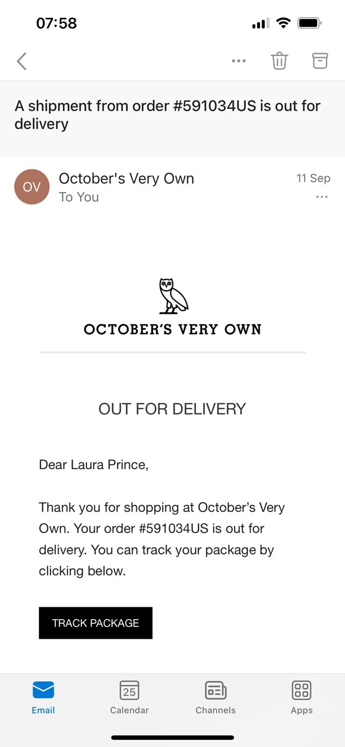
Task: Archive the email with the box icon
Action: 320,61
